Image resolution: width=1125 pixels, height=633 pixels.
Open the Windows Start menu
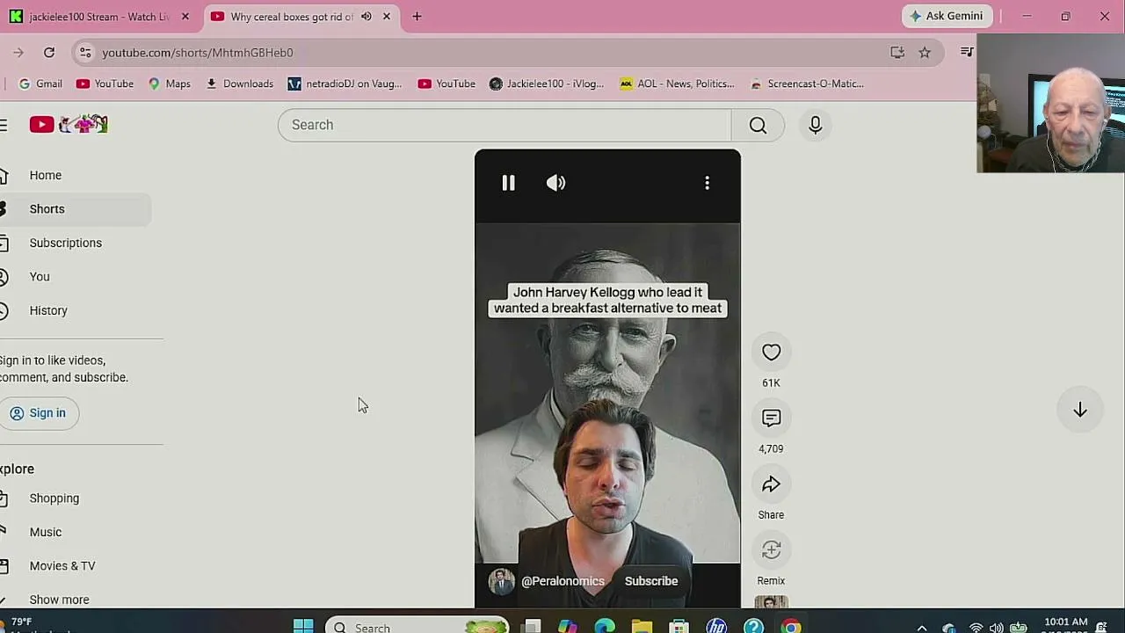[303, 626]
